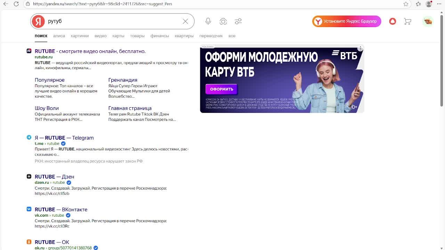Switch to the 'квартиры' tab
The image size is (445, 250).
click(184, 36)
